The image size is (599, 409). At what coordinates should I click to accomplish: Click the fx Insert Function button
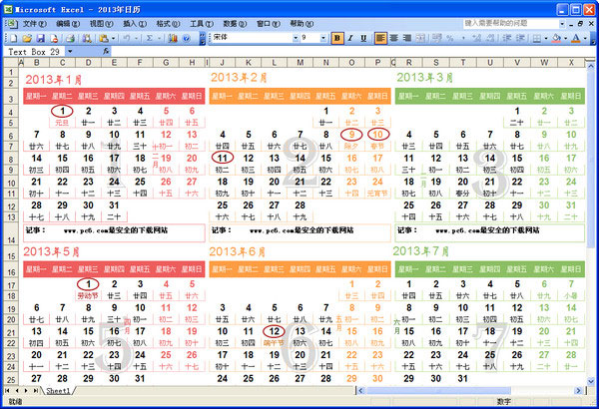[106, 51]
